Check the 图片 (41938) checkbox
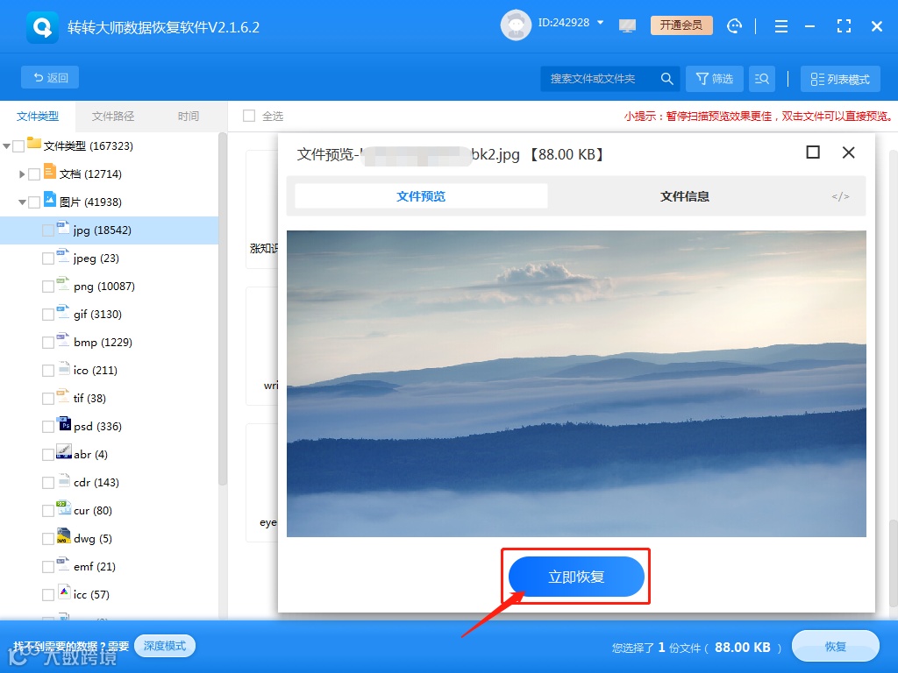The height and width of the screenshot is (673, 898). [34, 202]
